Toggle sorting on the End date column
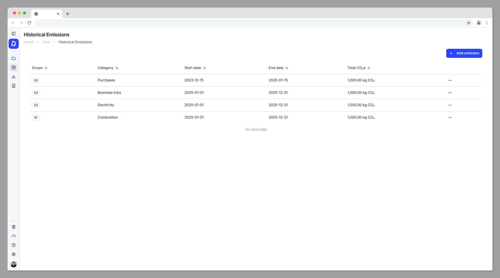Viewport: 500px width, 278px height. click(x=287, y=68)
